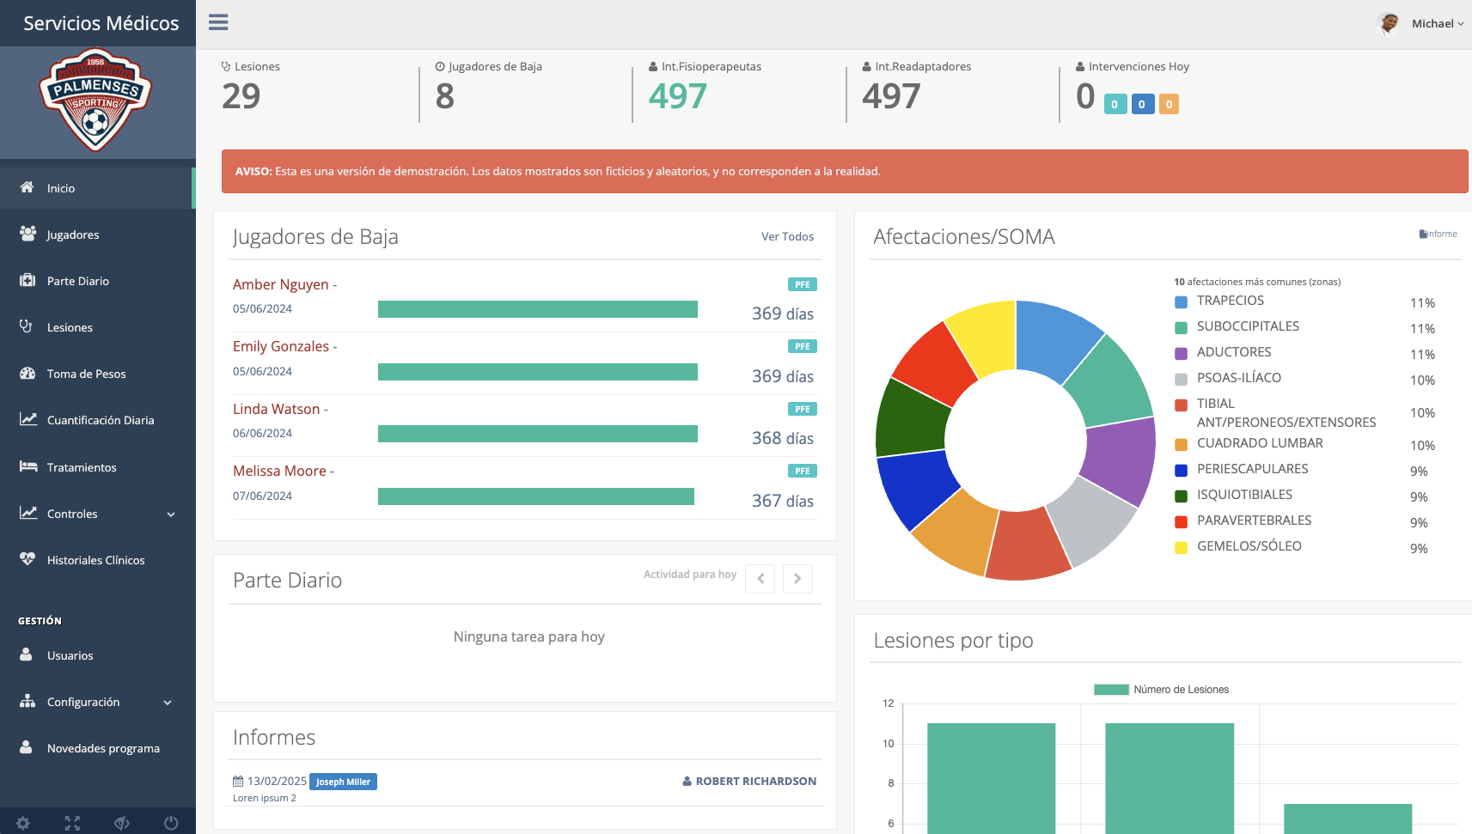Click the Toma de Pesos gauge icon

pos(27,373)
